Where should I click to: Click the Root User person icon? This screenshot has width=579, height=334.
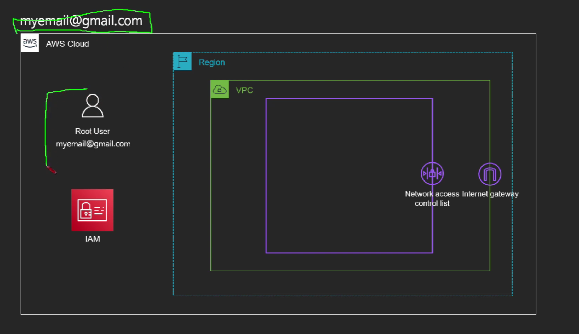point(92,106)
